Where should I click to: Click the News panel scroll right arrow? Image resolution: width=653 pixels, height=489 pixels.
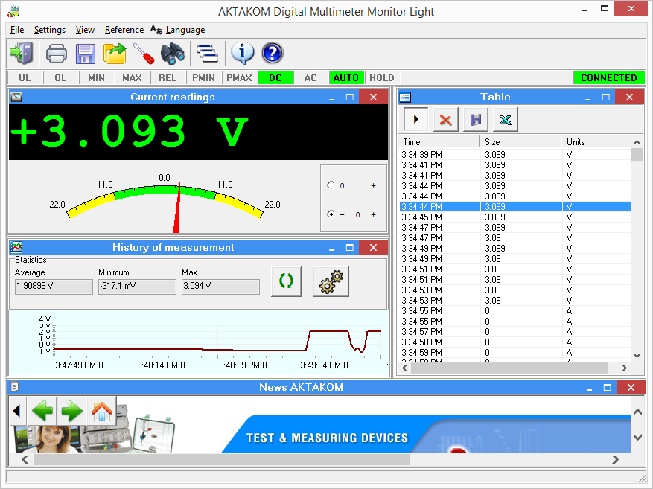tap(615, 459)
